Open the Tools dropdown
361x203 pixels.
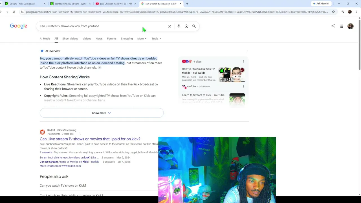(156, 39)
